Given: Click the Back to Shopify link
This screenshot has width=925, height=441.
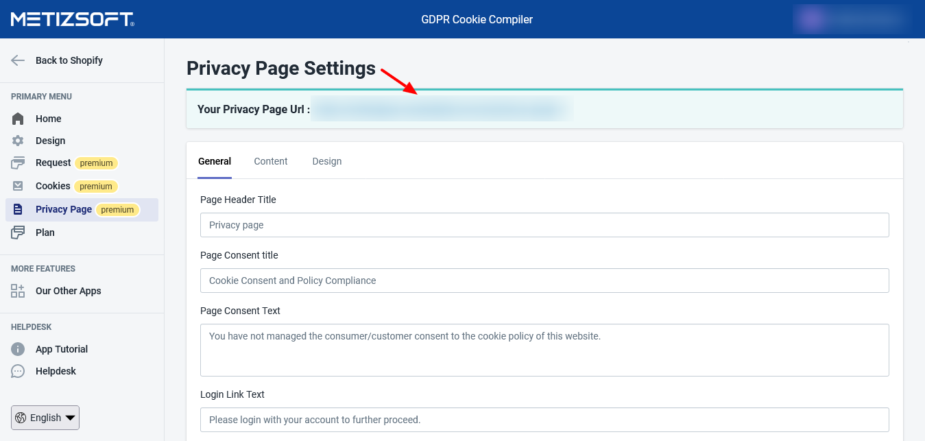Looking at the screenshot, I should click(x=69, y=60).
